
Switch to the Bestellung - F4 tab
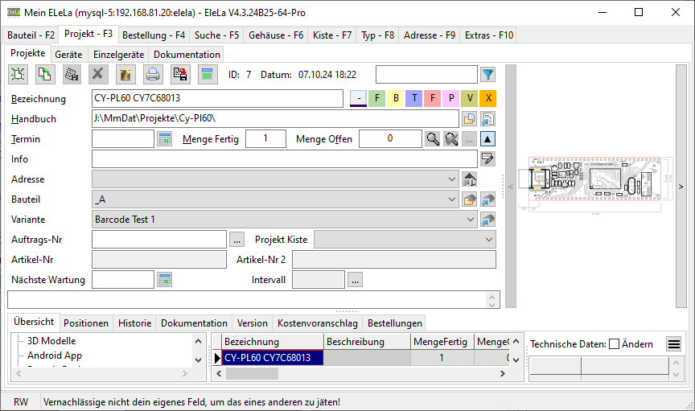point(155,35)
